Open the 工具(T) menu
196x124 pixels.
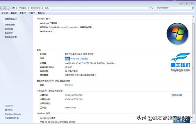pos(32,13)
